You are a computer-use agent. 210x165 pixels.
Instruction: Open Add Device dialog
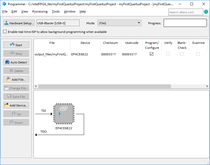pyautogui.click(x=16, y=105)
